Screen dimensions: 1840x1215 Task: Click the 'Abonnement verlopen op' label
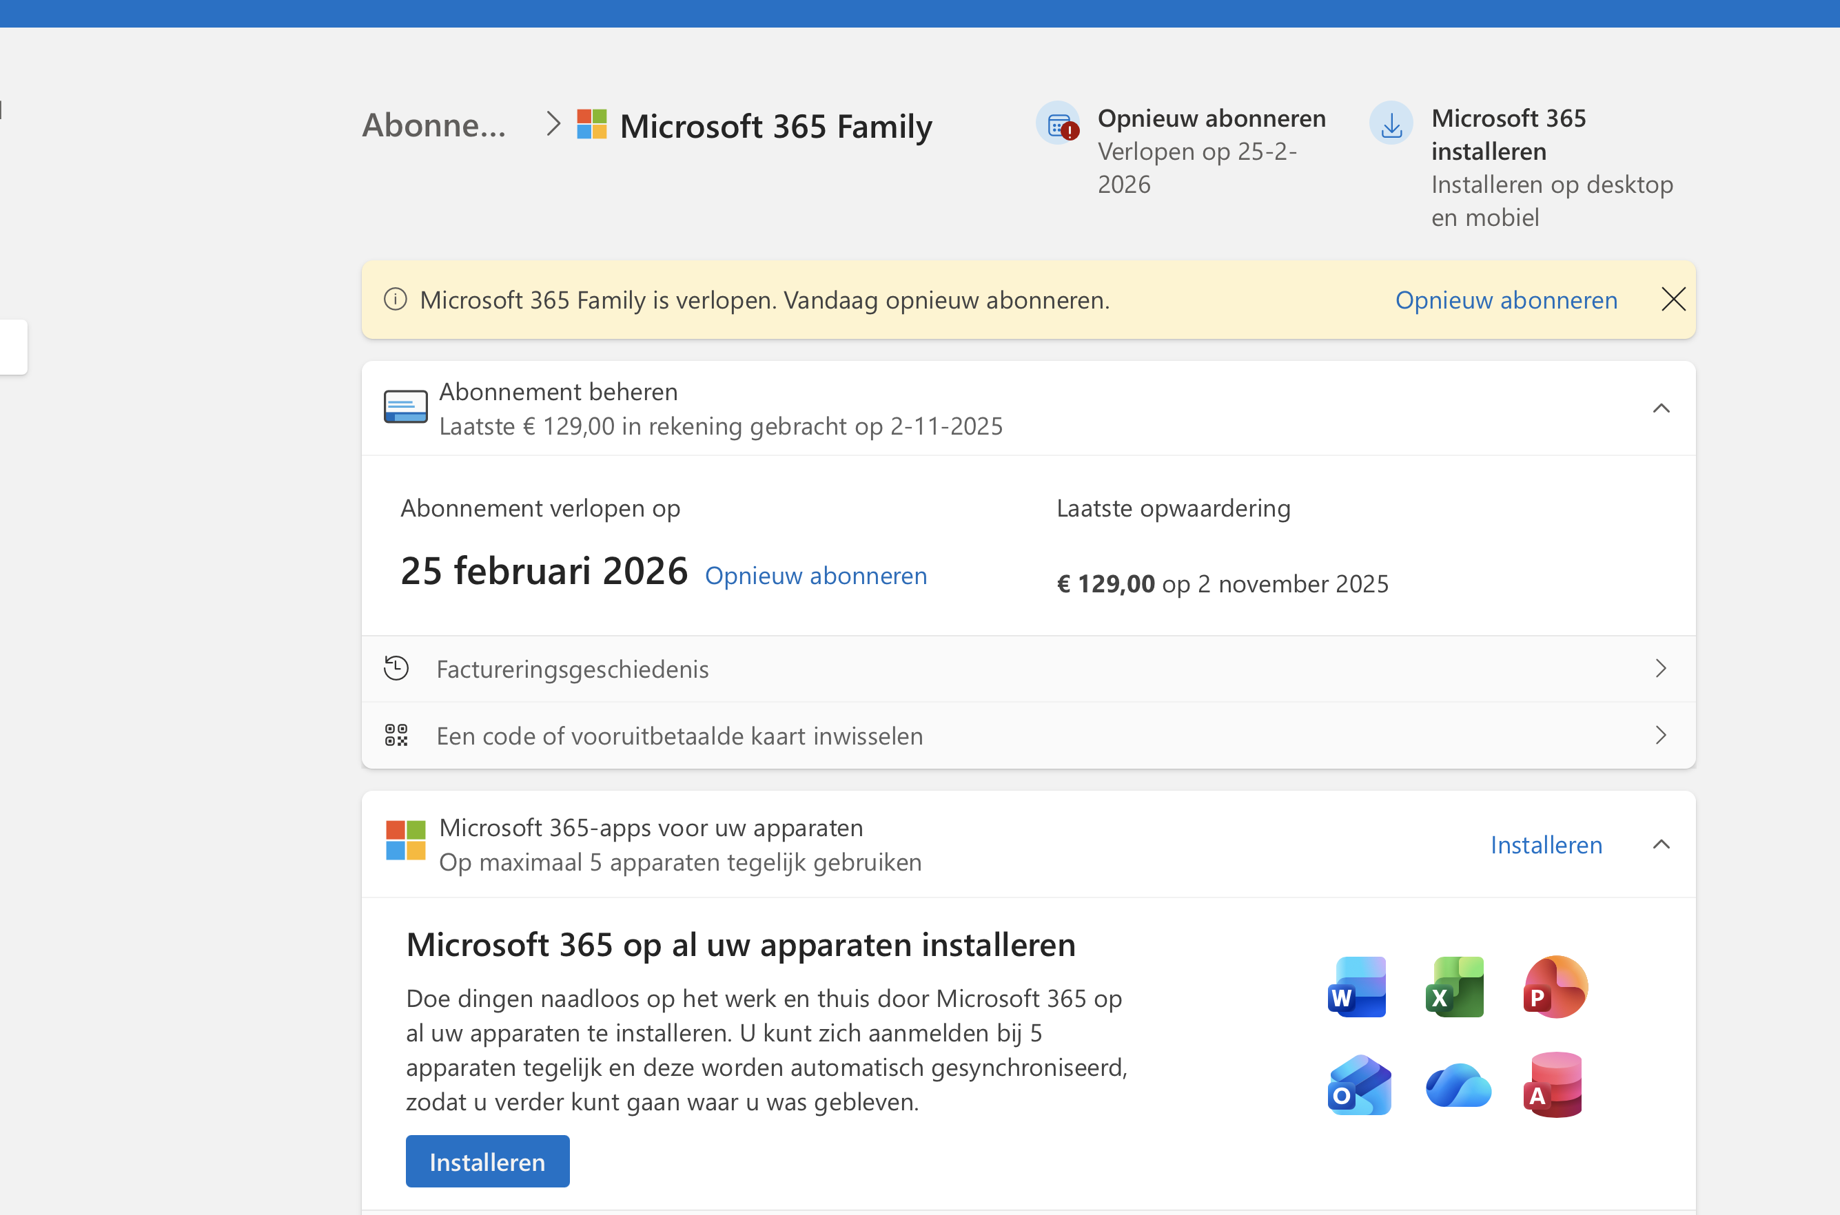[x=540, y=508]
